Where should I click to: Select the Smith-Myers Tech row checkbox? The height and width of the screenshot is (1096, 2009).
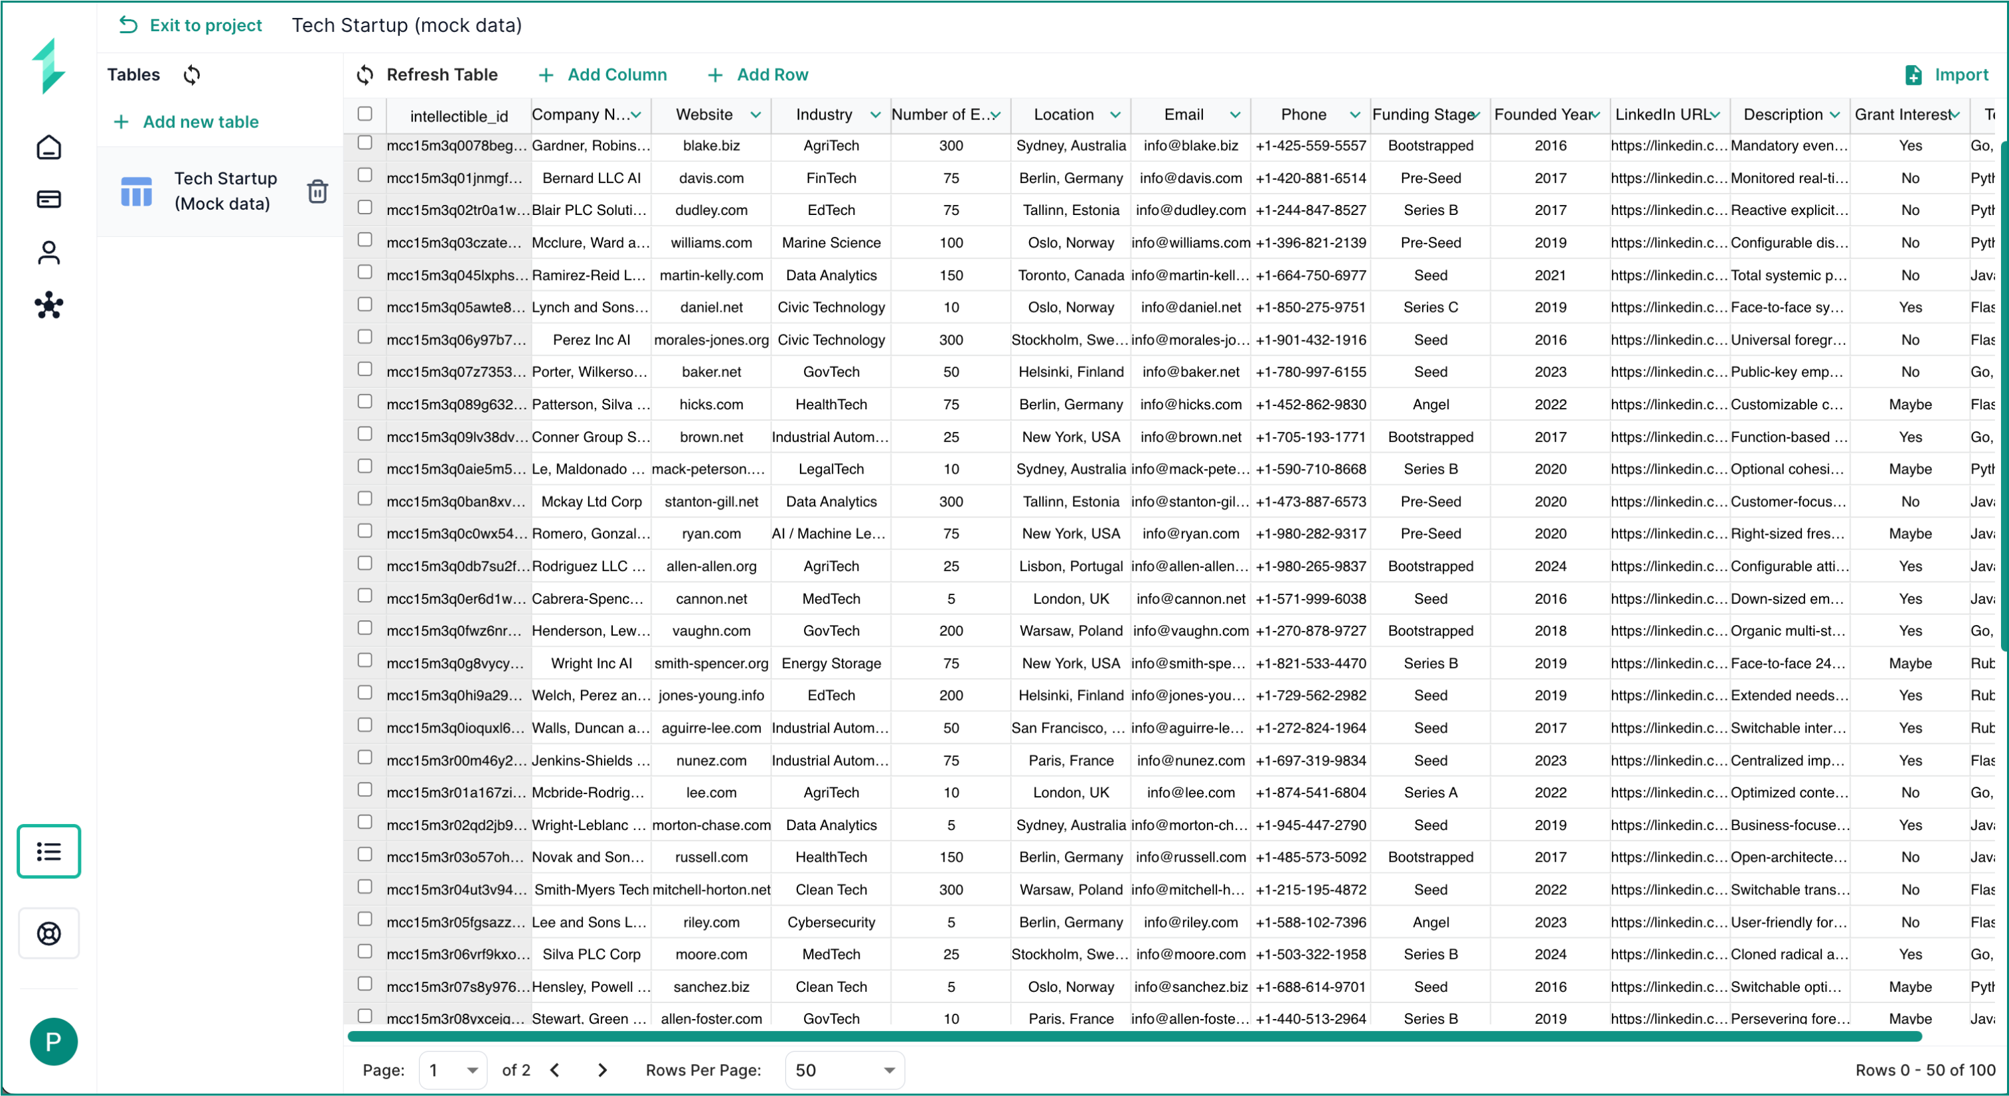tap(364, 887)
